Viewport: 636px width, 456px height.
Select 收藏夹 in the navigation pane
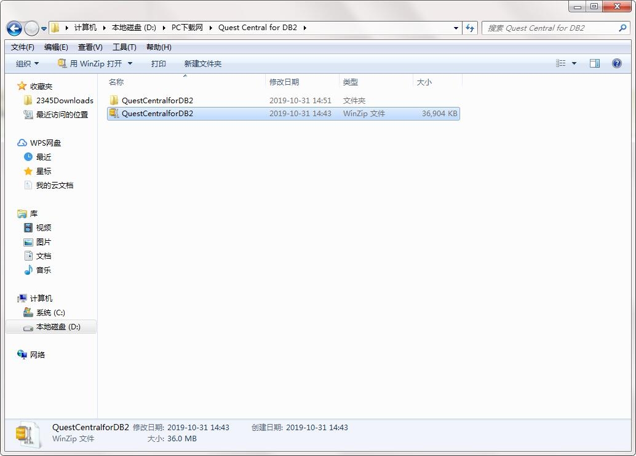(x=35, y=86)
